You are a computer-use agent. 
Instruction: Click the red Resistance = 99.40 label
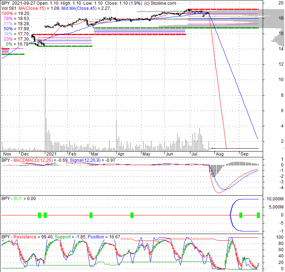click(x=33, y=237)
